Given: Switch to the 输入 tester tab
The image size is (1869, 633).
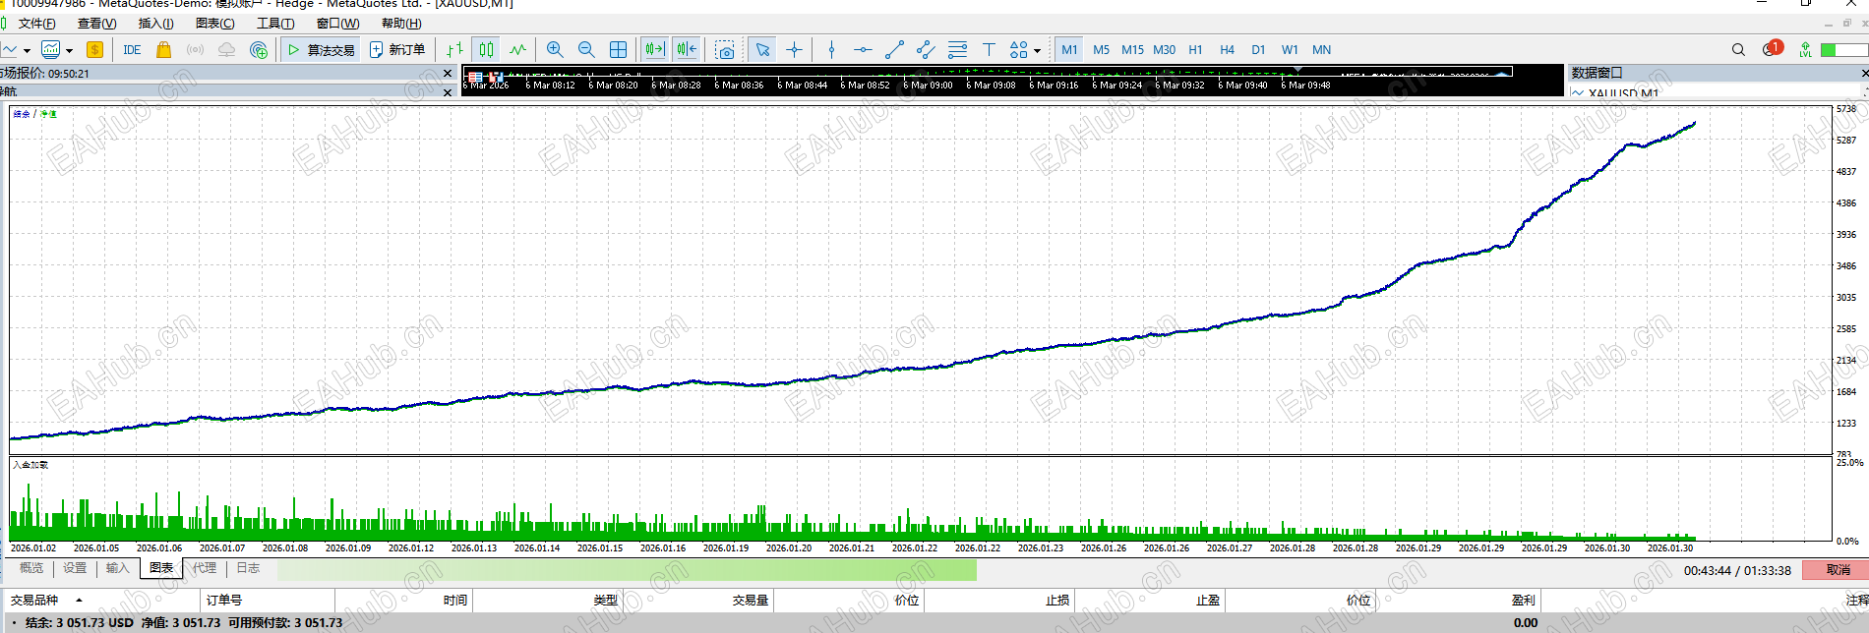Looking at the screenshot, I should tap(117, 568).
